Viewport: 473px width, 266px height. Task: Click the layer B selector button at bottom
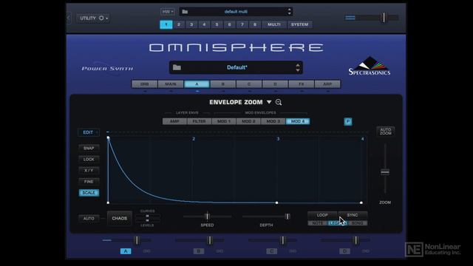[199, 251]
